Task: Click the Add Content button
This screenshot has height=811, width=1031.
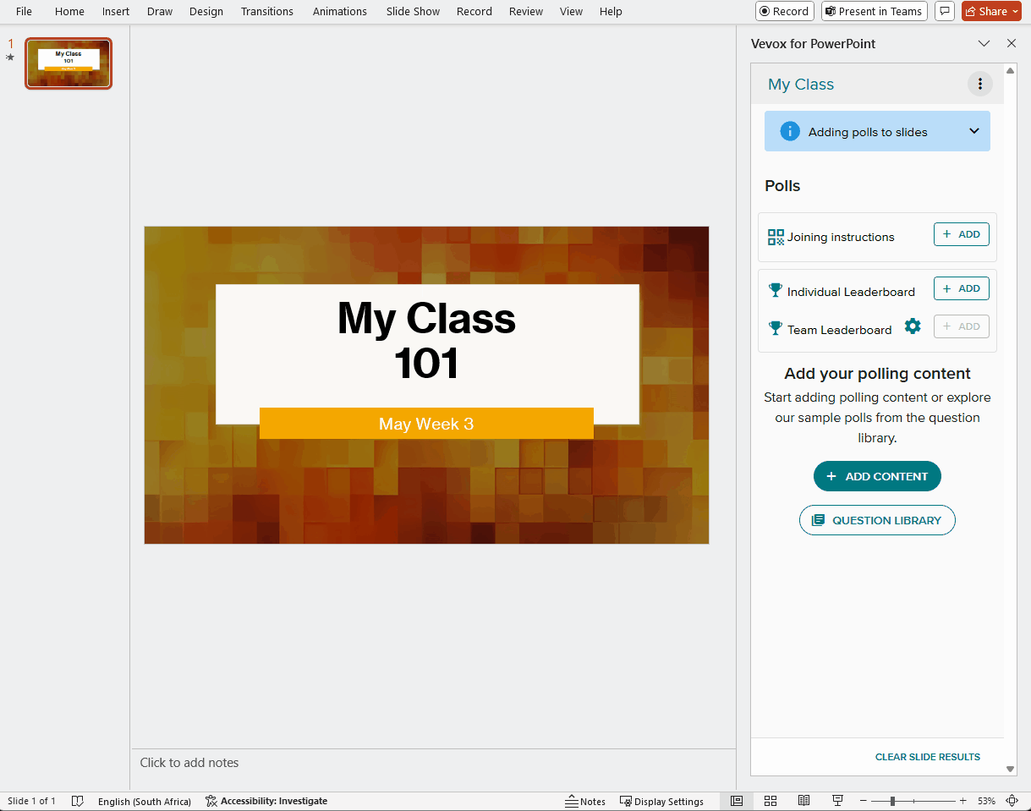Action: coord(877,476)
